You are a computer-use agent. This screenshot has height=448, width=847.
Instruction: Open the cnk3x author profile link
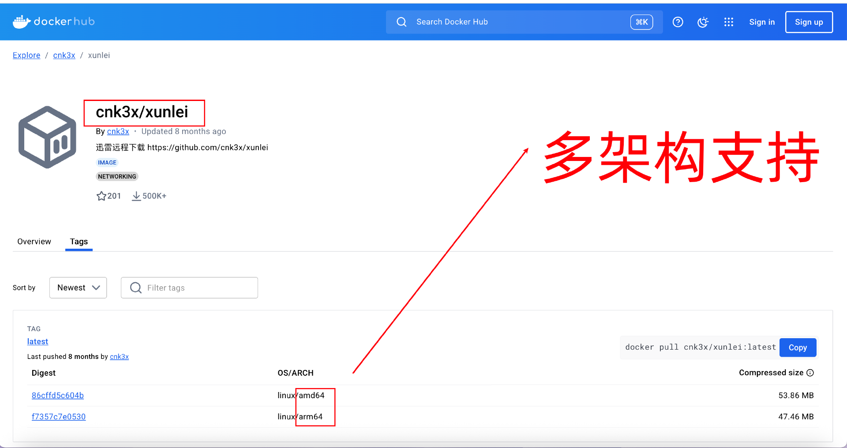[118, 131]
